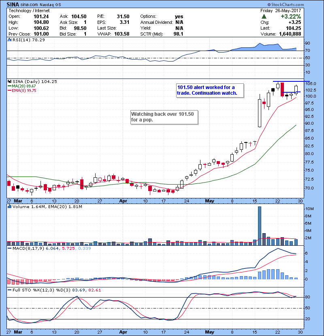Click the gray 'Watching back over 101.50' note
The height and width of the screenshot is (336, 324).
(x=164, y=117)
